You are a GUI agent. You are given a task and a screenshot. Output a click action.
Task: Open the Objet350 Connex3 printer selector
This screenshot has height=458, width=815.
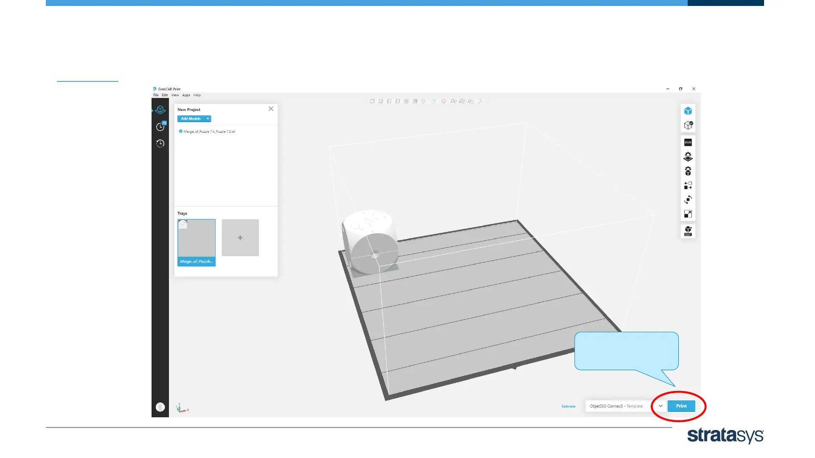click(616, 406)
